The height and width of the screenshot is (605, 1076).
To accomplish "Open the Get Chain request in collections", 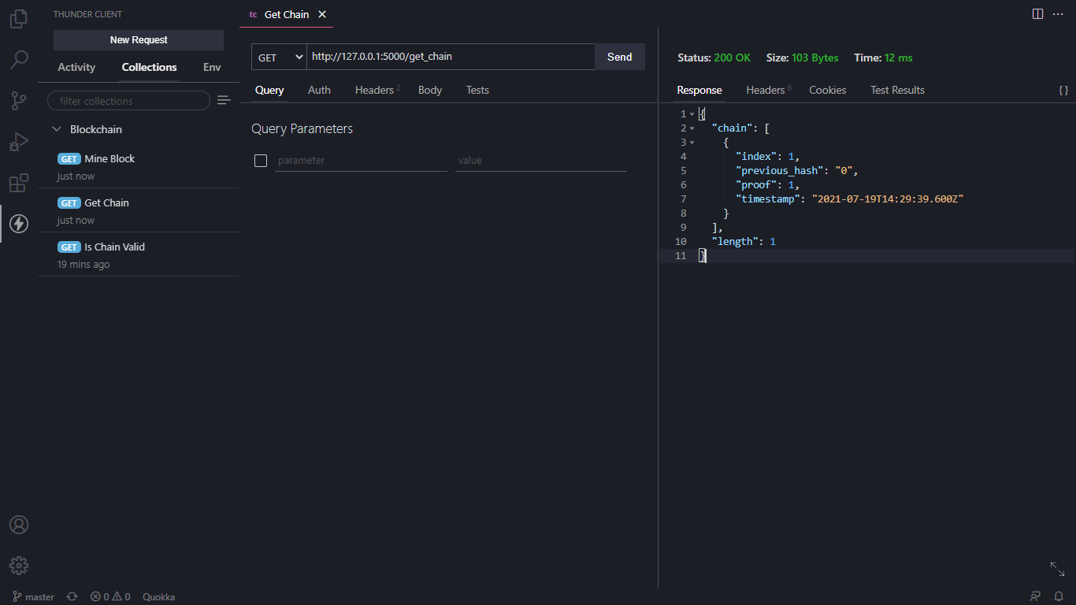I will coord(139,211).
